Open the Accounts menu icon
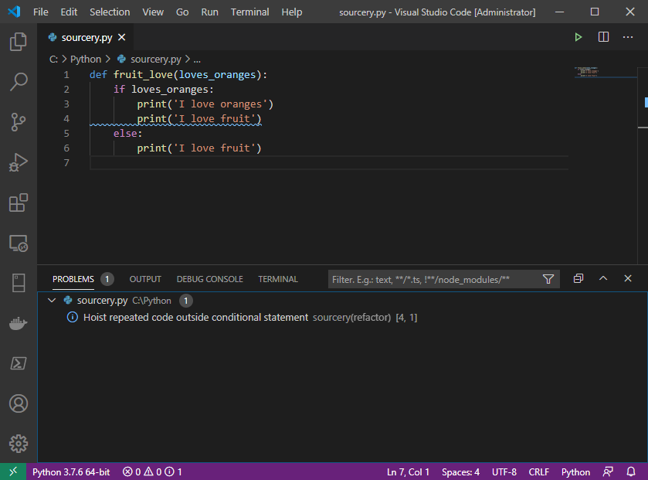Viewport: 648px width, 480px height. point(19,403)
